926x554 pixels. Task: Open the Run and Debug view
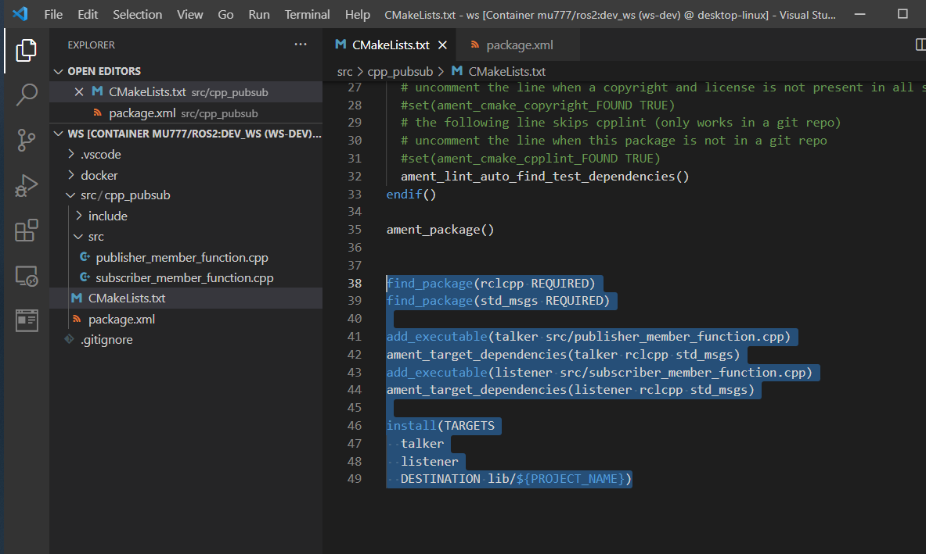[x=26, y=186]
